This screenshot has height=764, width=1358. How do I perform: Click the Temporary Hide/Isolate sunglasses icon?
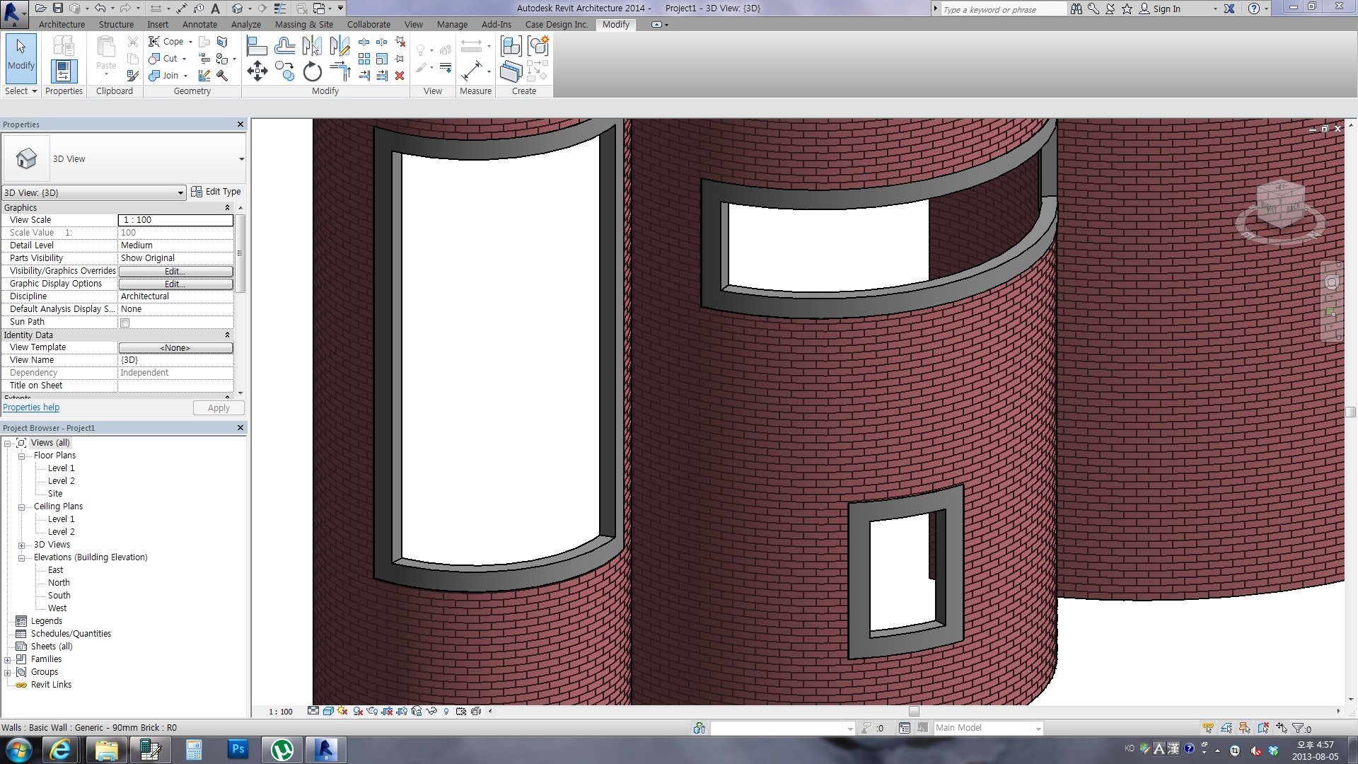coord(431,712)
